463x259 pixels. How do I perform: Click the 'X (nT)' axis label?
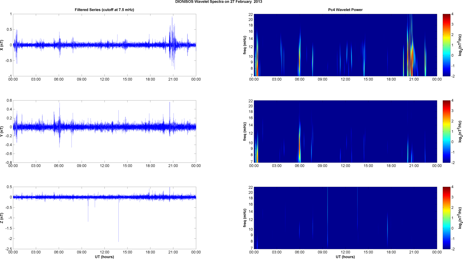pyautogui.click(x=2, y=45)
